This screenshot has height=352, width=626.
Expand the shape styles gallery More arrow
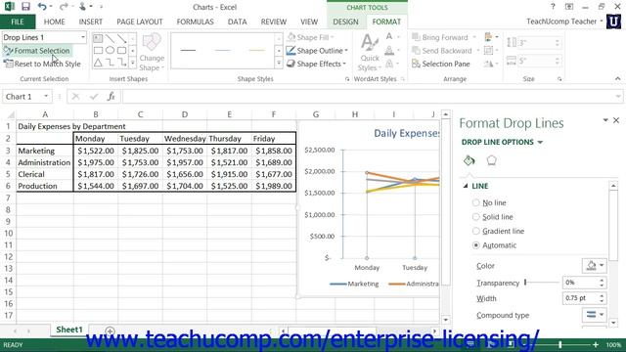coord(279,63)
